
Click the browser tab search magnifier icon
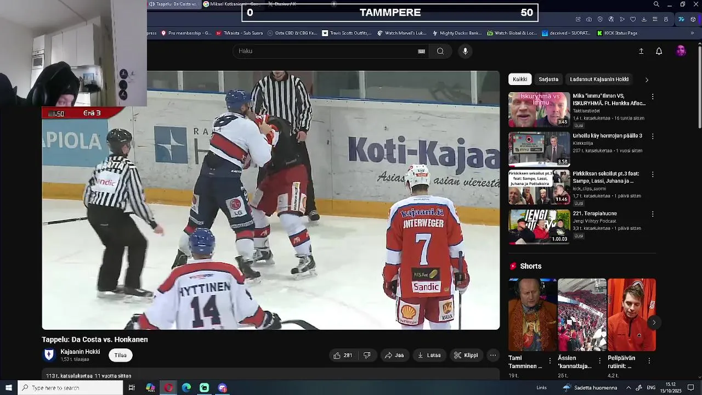(656, 4)
